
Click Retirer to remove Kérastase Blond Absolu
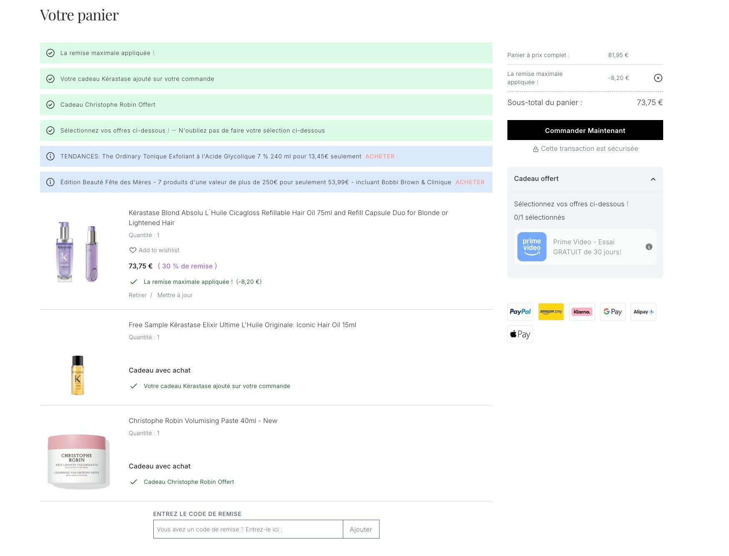(x=137, y=295)
